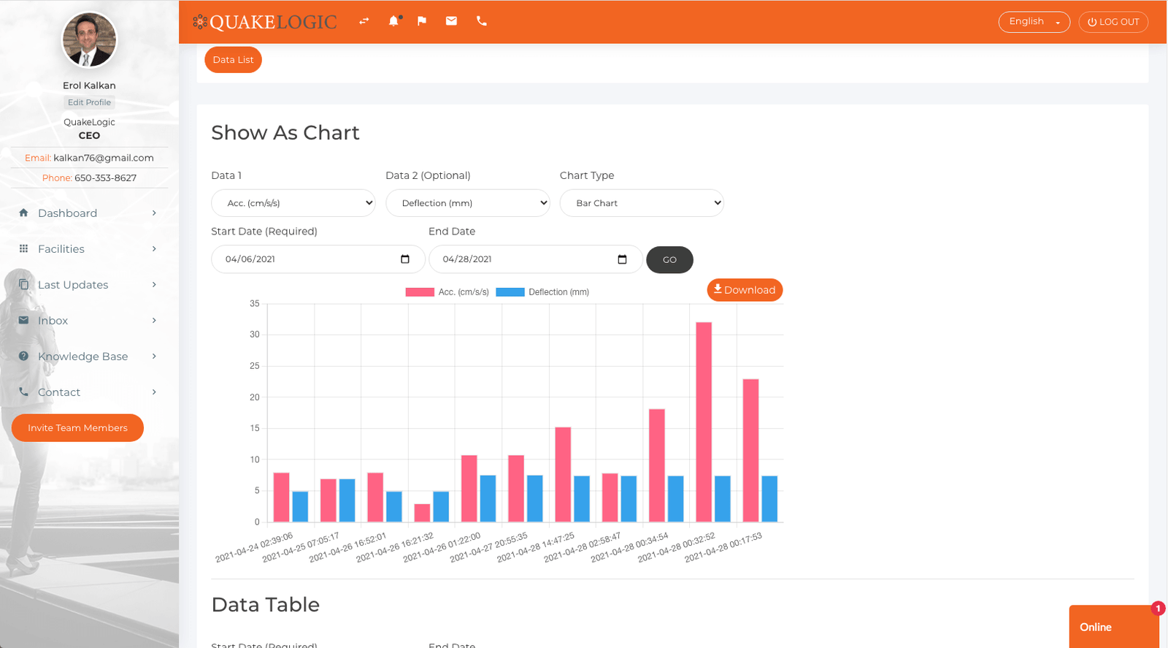Open calendar picker for Start Date

[x=405, y=259]
